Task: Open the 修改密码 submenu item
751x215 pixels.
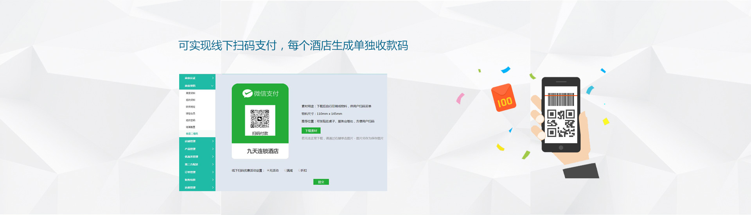Action: (190, 120)
